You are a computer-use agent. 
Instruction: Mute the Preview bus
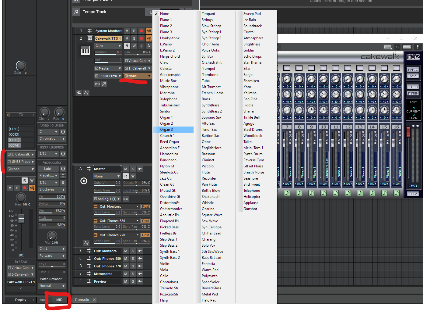coord(126,281)
